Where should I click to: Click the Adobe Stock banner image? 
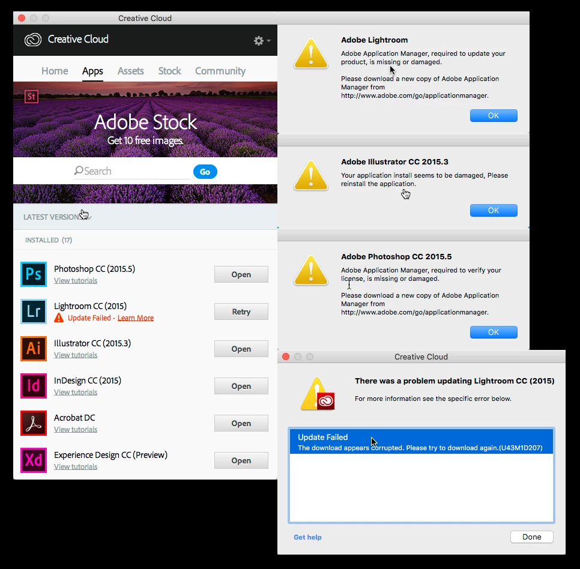point(145,119)
